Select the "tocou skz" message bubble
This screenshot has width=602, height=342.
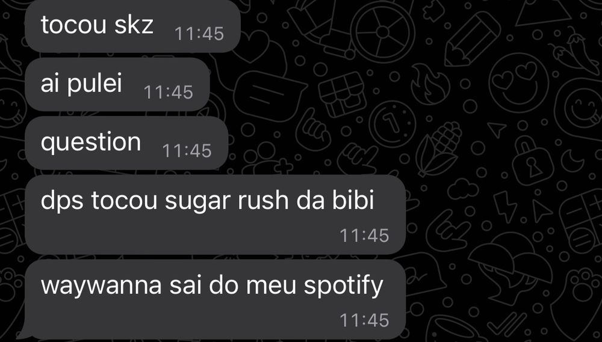tap(132, 26)
